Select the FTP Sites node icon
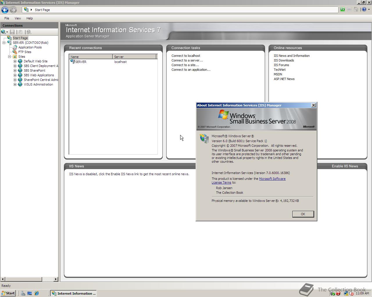This screenshot has width=372, height=297. (15, 52)
